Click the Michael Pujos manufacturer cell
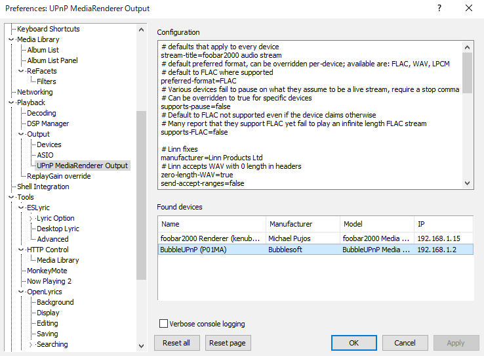 click(289, 238)
